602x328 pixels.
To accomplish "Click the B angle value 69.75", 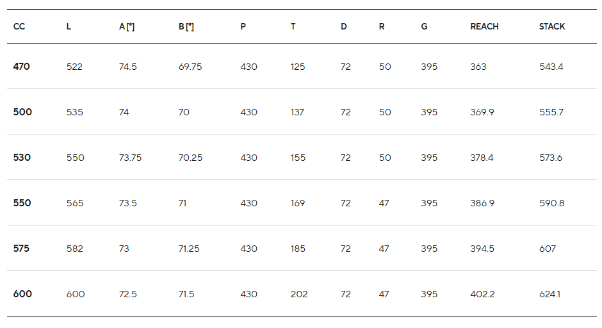I will pyautogui.click(x=190, y=67).
